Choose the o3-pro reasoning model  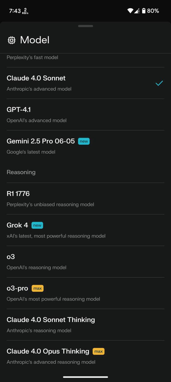86,293
